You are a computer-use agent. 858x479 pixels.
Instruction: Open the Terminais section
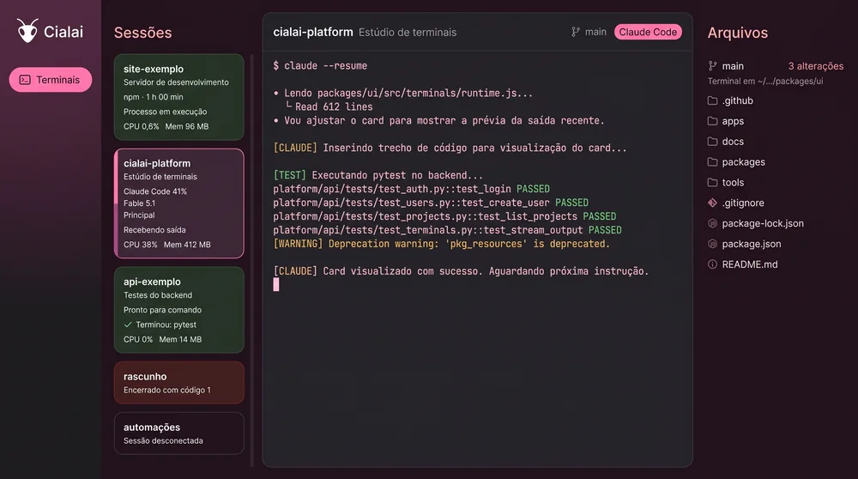51,80
